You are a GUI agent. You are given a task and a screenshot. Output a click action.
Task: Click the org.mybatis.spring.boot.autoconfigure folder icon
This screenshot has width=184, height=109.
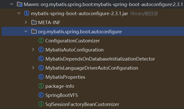click(x=34, y=31)
